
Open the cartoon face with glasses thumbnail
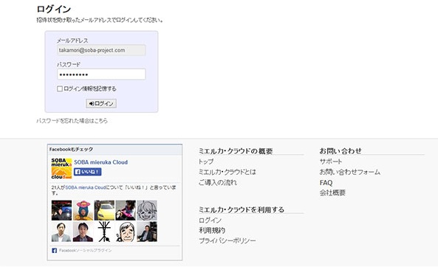coord(126,232)
